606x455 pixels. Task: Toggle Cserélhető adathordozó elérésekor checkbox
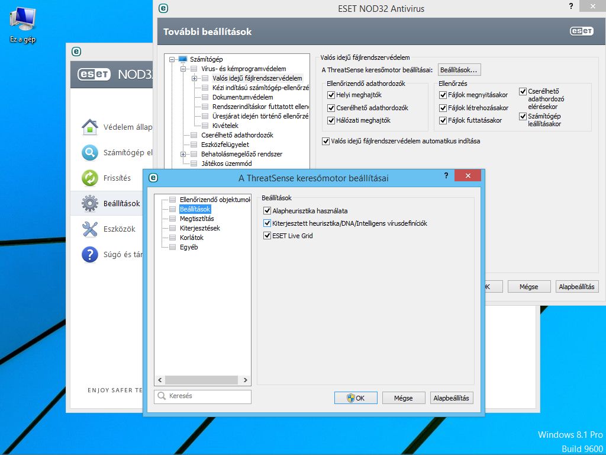pyautogui.click(x=523, y=92)
